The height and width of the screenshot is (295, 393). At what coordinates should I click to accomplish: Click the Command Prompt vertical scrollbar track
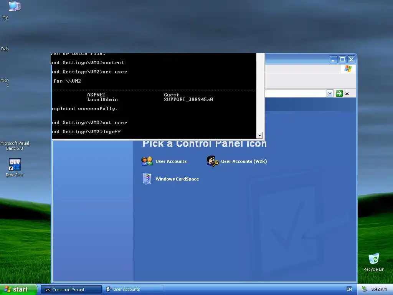pos(260,93)
